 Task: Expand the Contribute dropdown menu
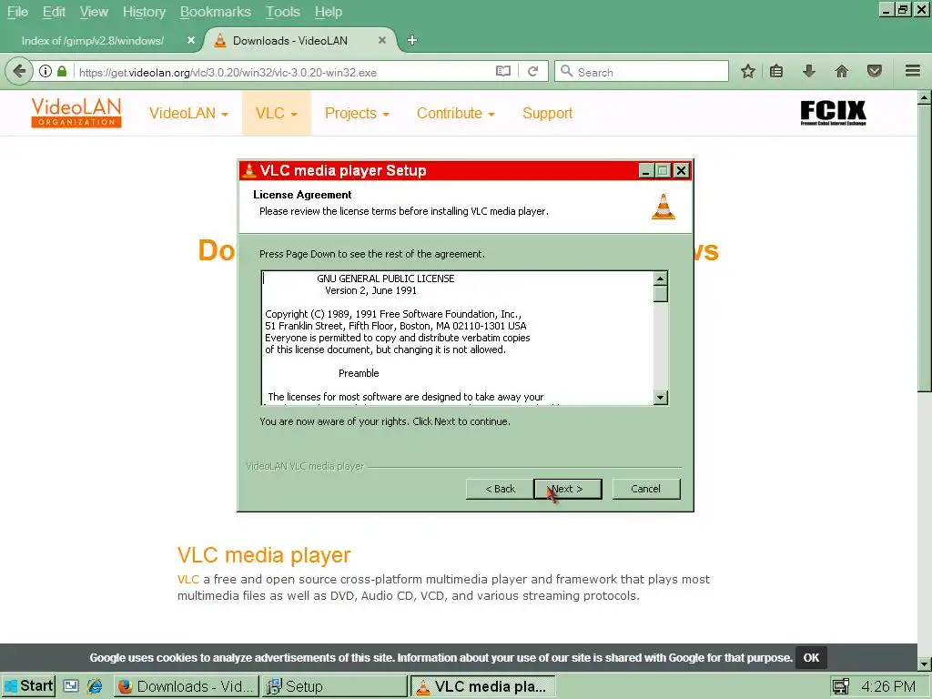click(x=455, y=113)
